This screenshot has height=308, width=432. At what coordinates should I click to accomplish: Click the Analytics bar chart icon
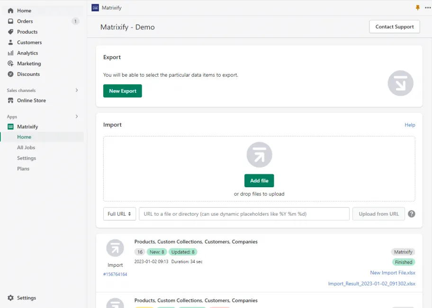tap(10, 53)
